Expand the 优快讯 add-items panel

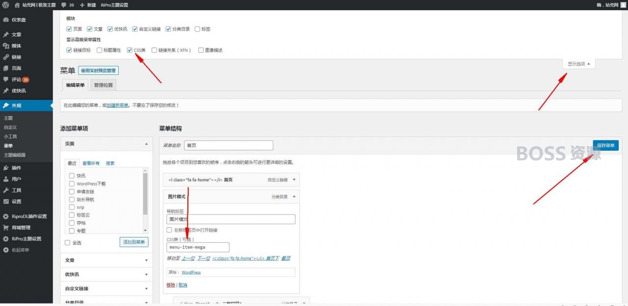(x=146, y=275)
